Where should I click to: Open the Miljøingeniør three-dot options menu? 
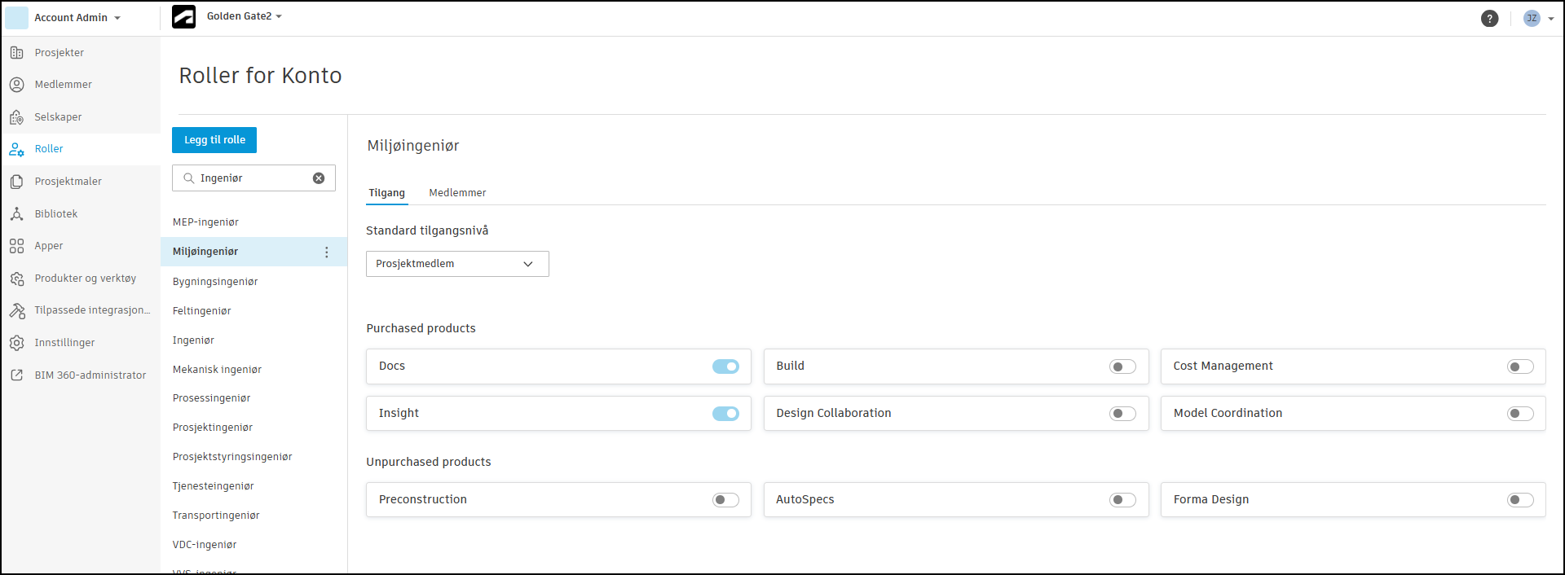[327, 252]
